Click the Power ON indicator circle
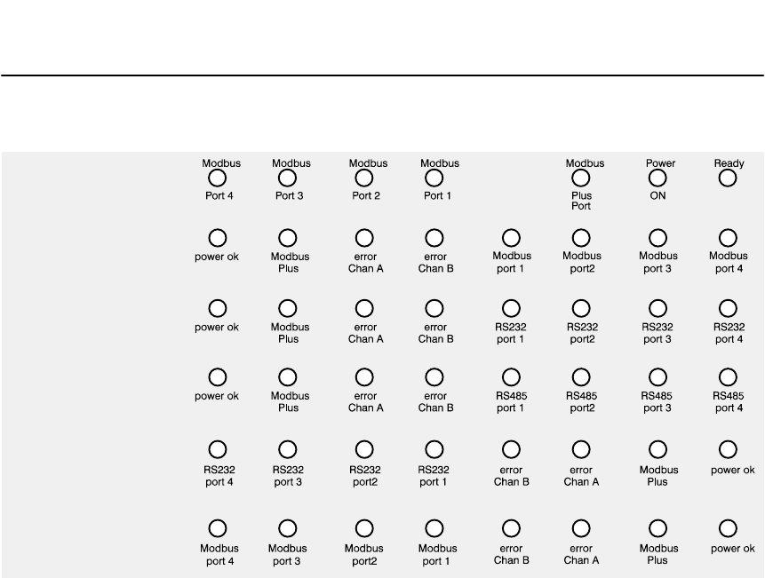Viewport: 765px width, 578px height. point(658,178)
